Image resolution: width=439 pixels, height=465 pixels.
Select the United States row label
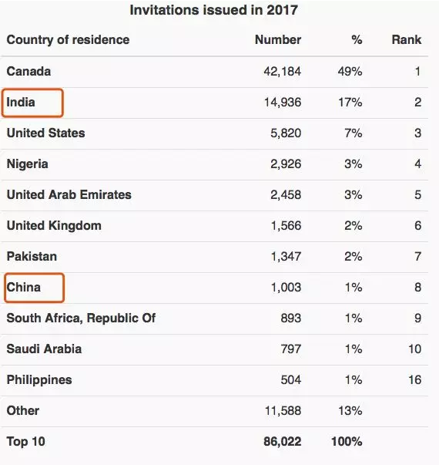[45, 133]
